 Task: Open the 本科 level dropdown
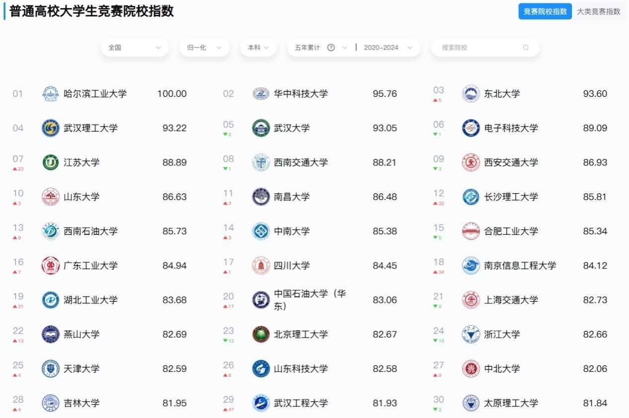pyautogui.click(x=258, y=48)
